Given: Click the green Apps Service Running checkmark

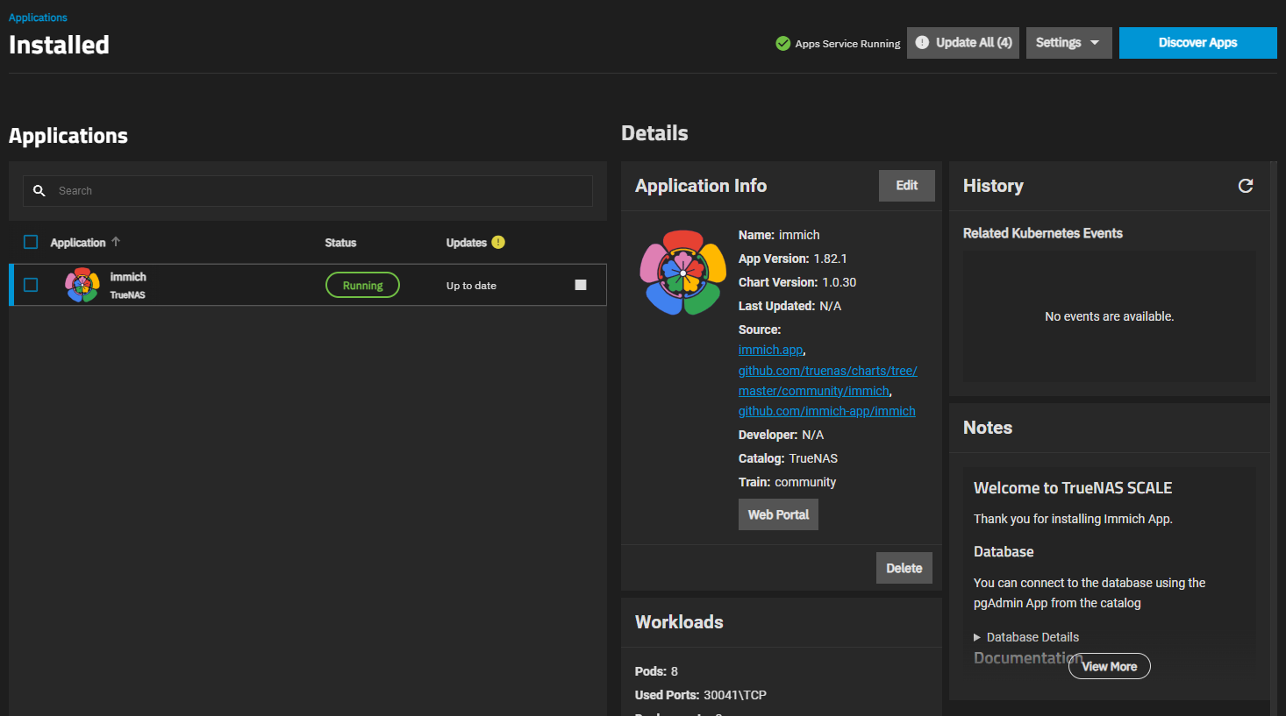Looking at the screenshot, I should [783, 43].
